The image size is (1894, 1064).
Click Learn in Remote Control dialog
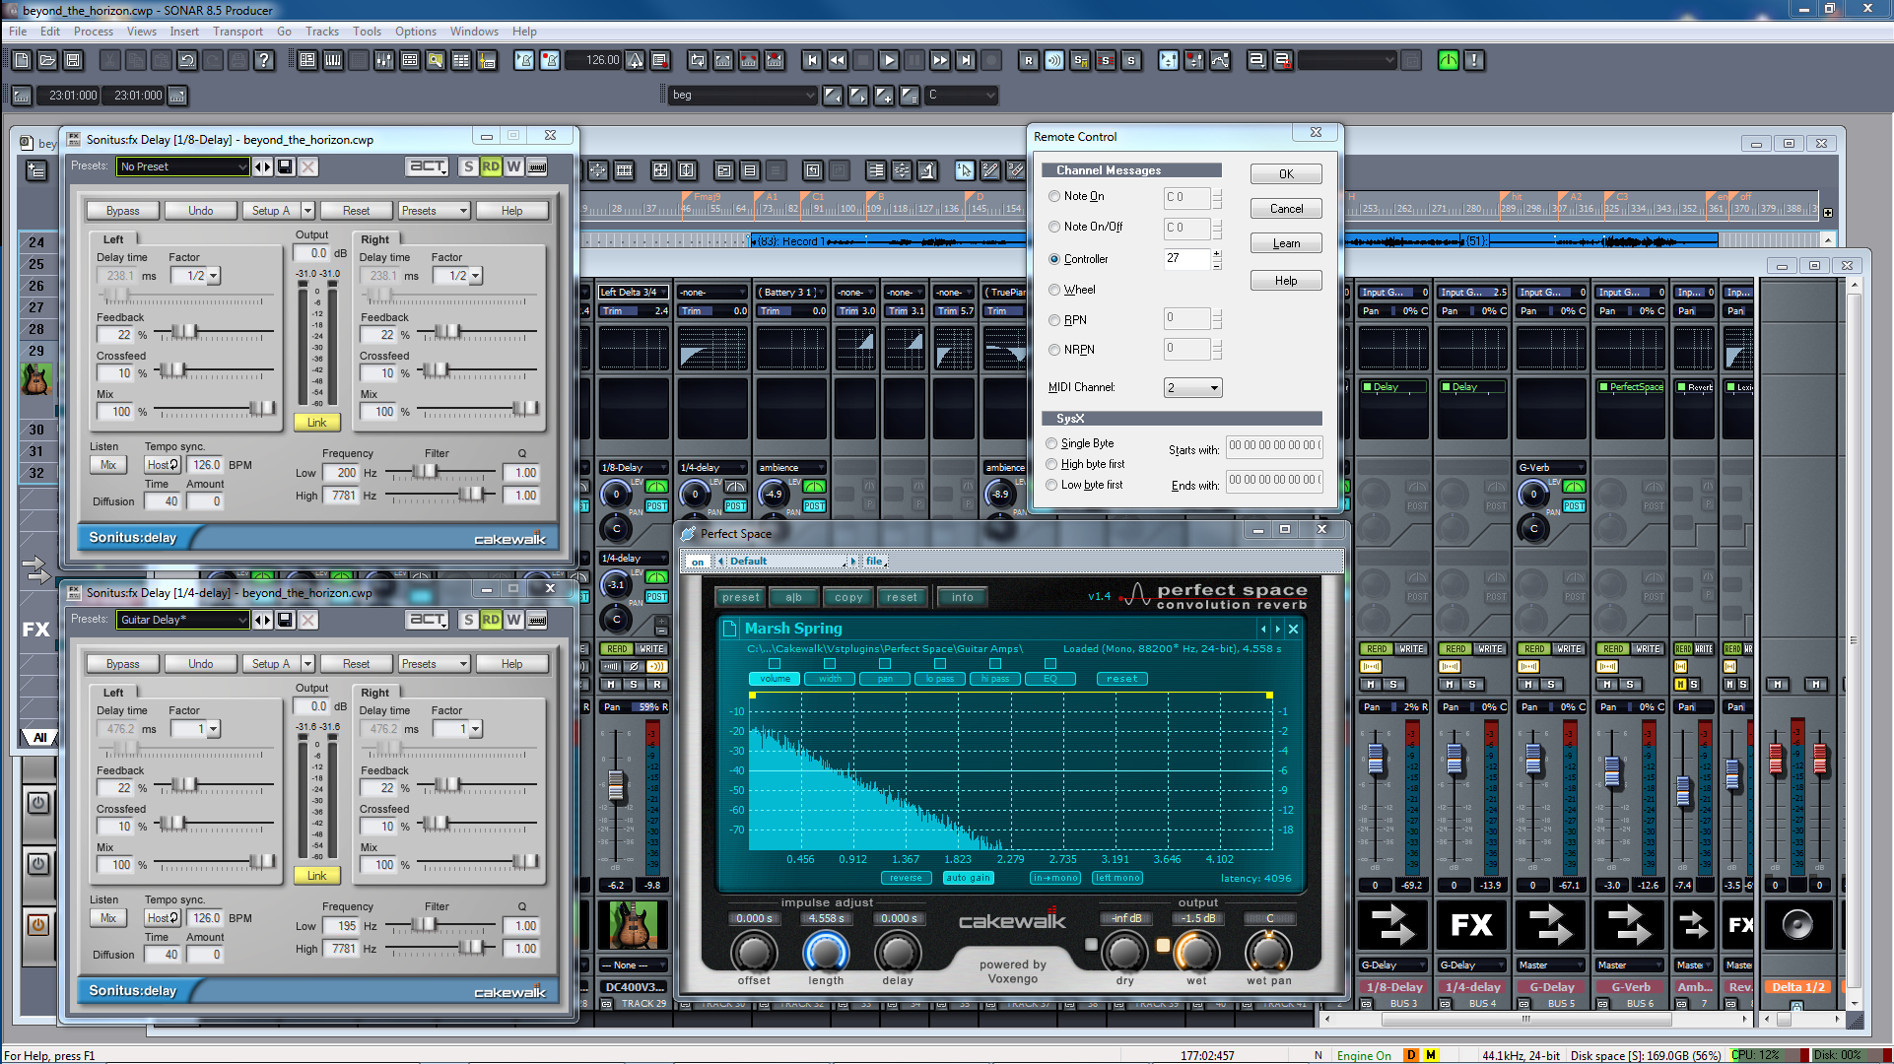(x=1286, y=243)
